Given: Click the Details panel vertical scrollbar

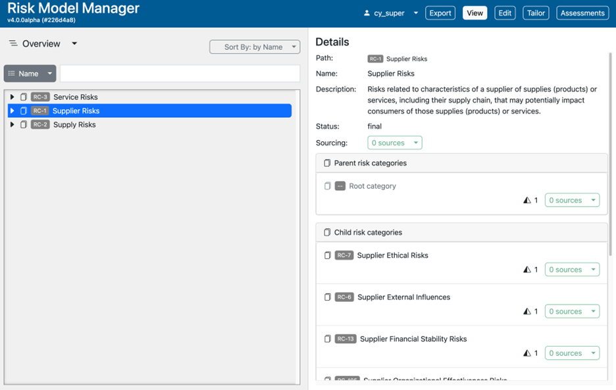Looking at the screenshot, I should click(610, 154).
